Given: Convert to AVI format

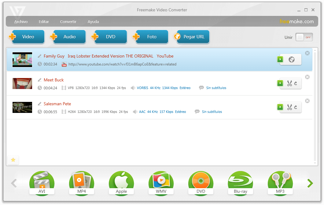Looking at the screenshot, I should [x=42, y=183].
